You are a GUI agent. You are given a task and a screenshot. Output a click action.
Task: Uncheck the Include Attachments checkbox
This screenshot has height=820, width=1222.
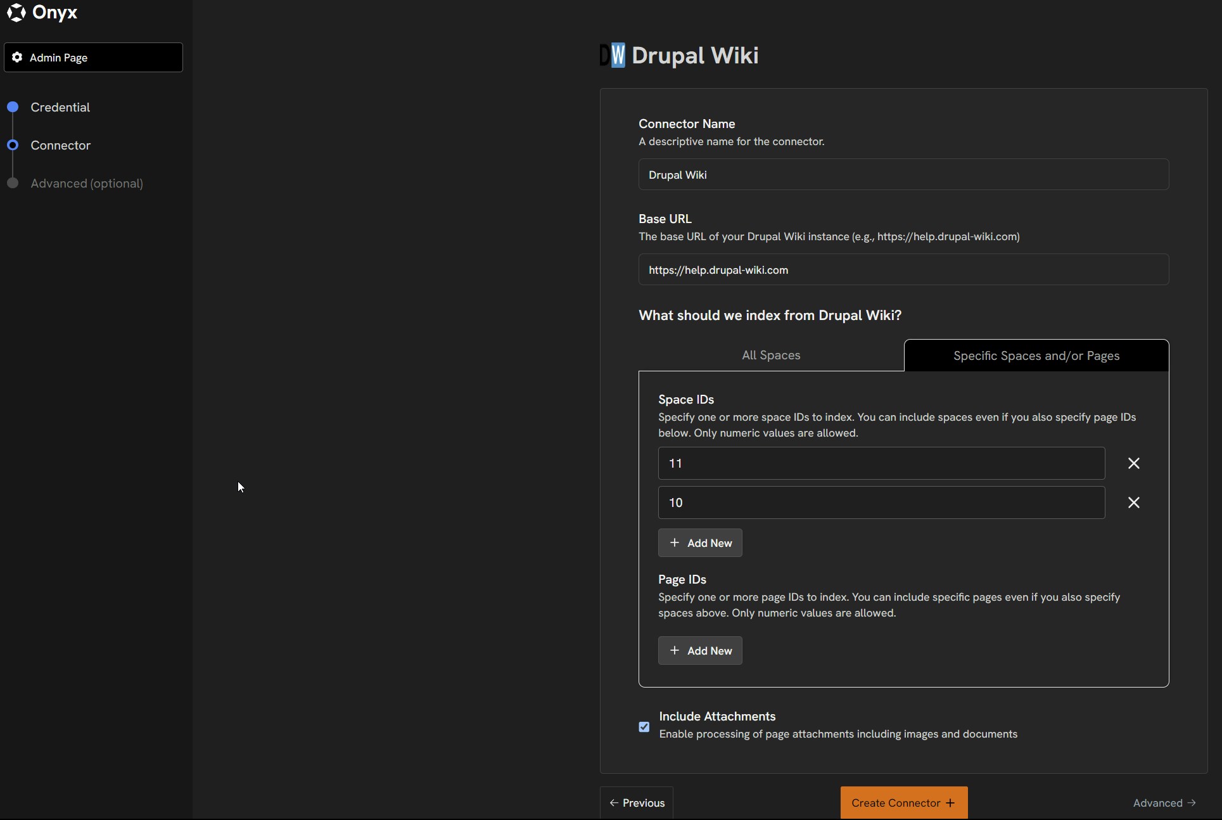click(x=644, y=727)
